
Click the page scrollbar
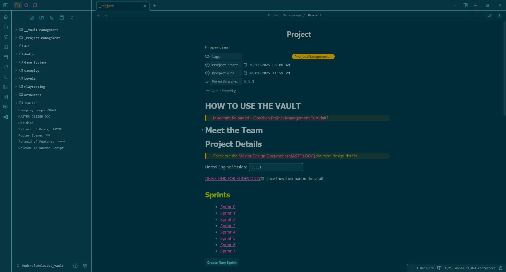coord(504,69)
